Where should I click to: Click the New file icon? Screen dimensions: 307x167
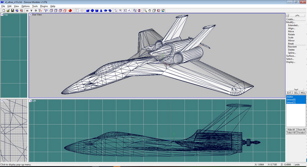3,11
